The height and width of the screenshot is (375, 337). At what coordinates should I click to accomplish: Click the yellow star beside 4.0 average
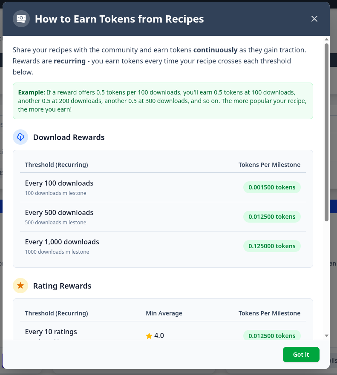click(x=149, y=336)
